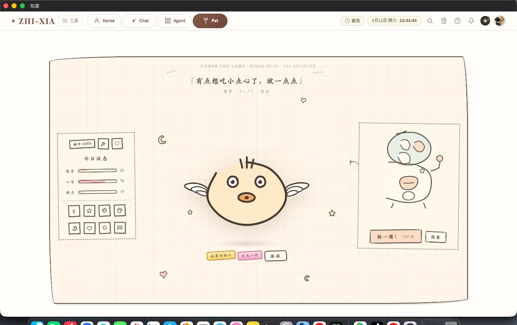Pet the round winged chick character
Screen dimensions: 517x325
pos(247,192)
